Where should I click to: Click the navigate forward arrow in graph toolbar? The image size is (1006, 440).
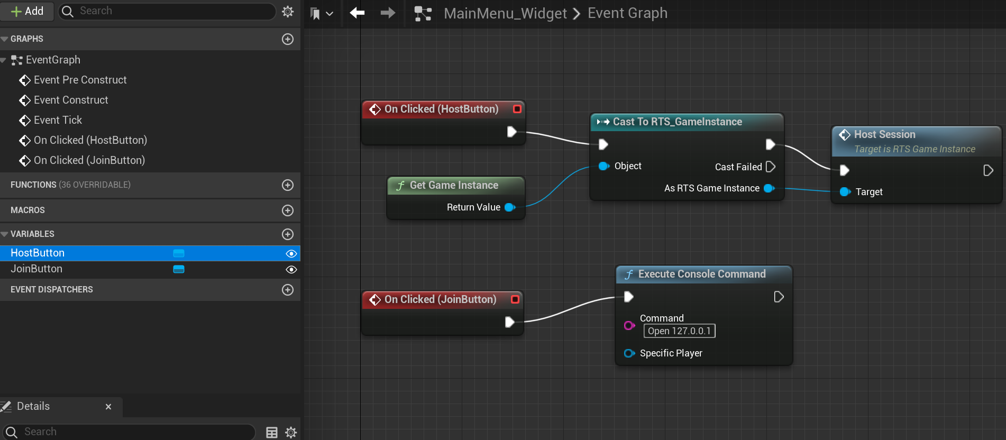pos(388,13)
